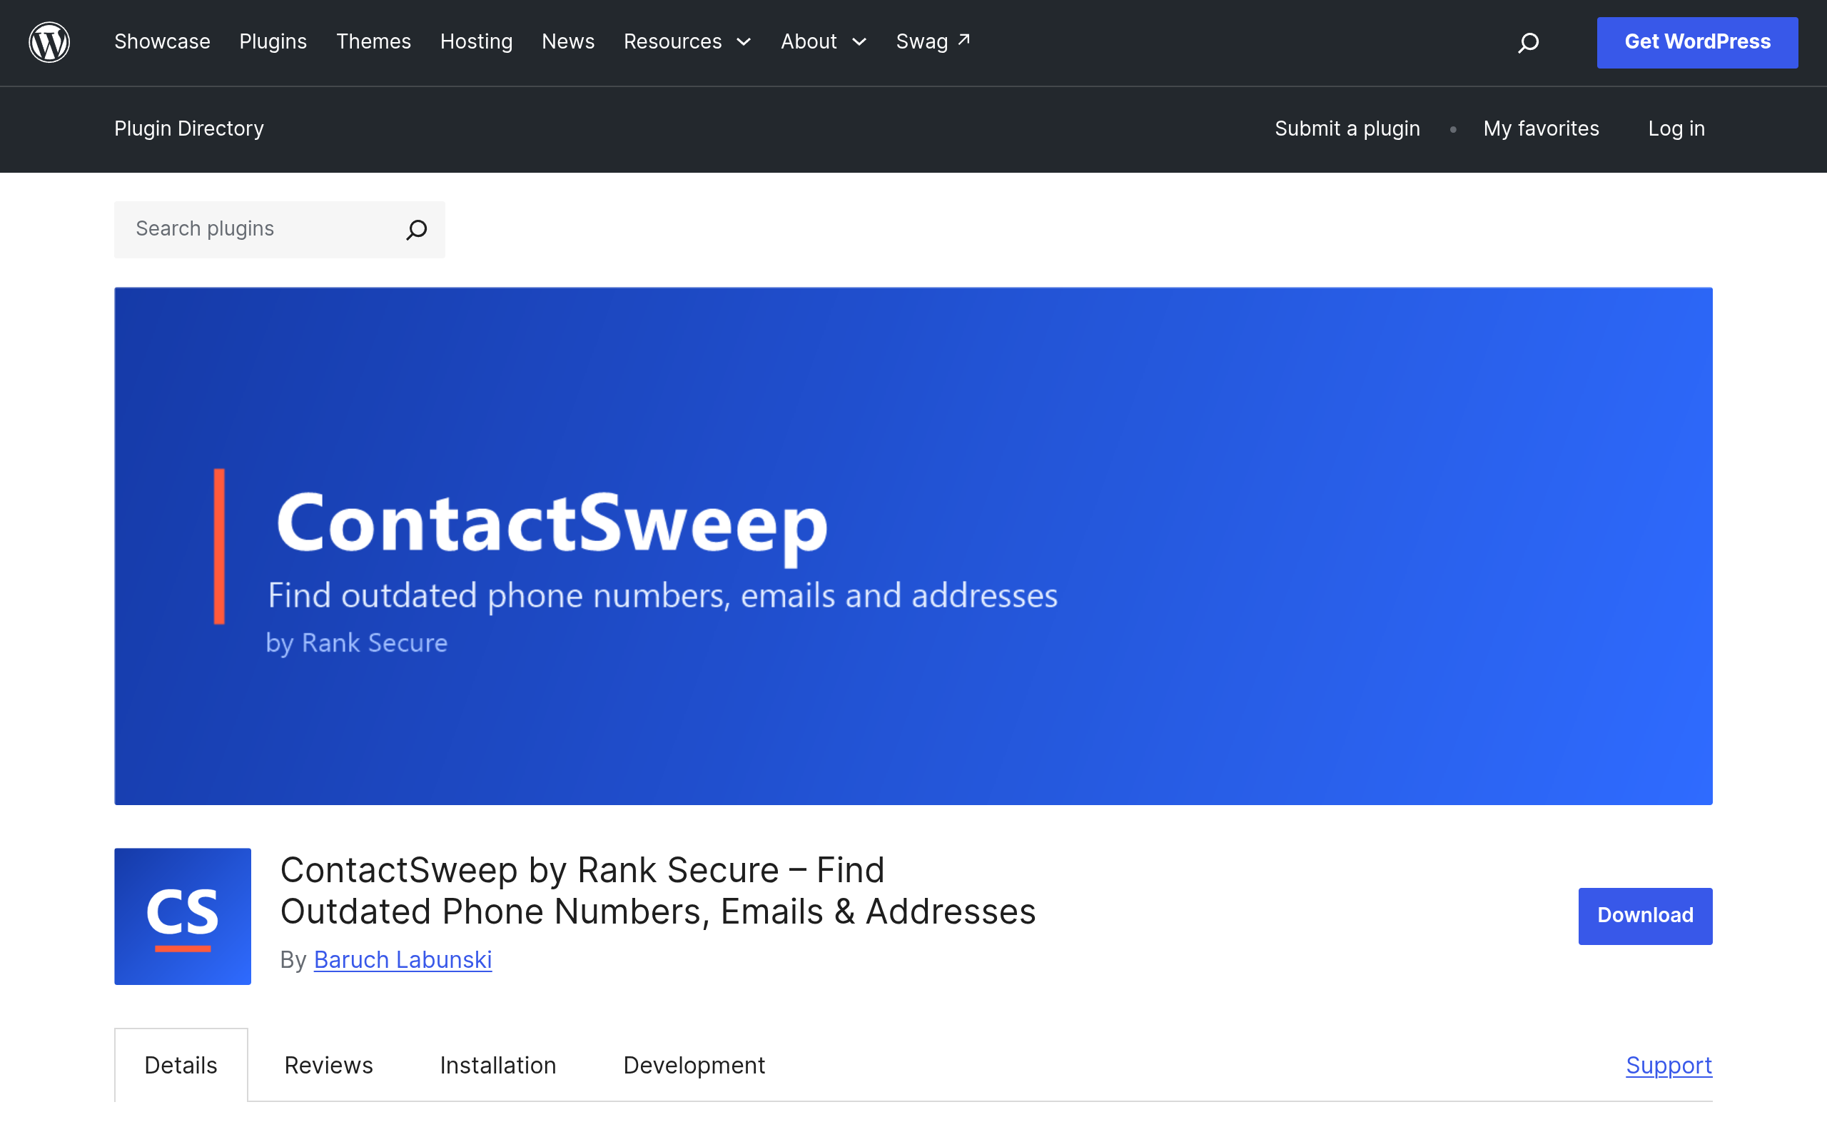The width and height of the screenshot is (1827, 1142).
Task: Go to Plugins in top navigation
Action: coord(273,41)
